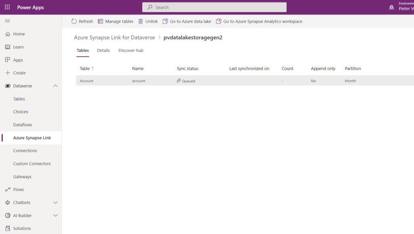
Task: Click the Synapse Analytics workspace open icon
Action: [219, 21]
